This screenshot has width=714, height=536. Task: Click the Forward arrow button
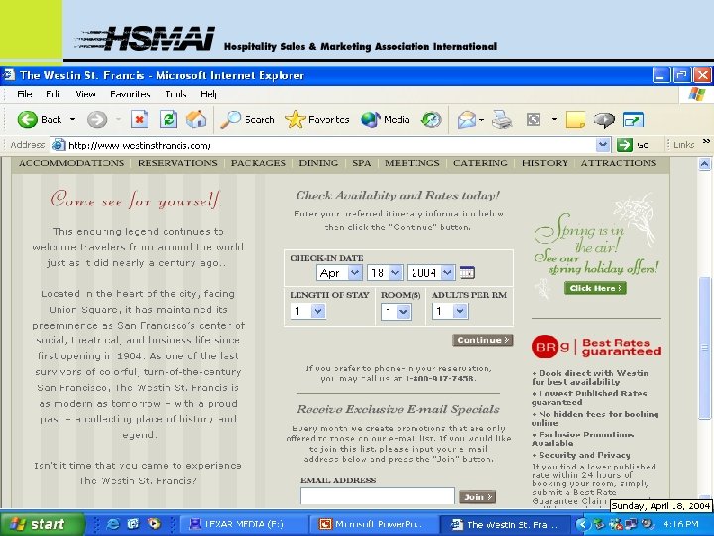(97, 120)
